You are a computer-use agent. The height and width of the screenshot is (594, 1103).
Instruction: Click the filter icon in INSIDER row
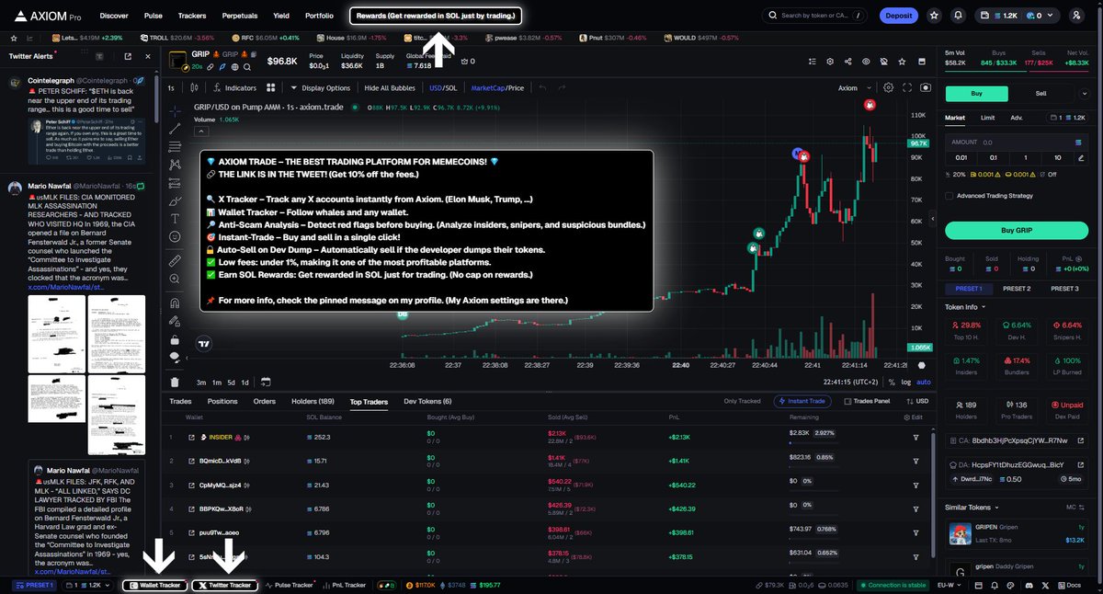pos(915,437)
